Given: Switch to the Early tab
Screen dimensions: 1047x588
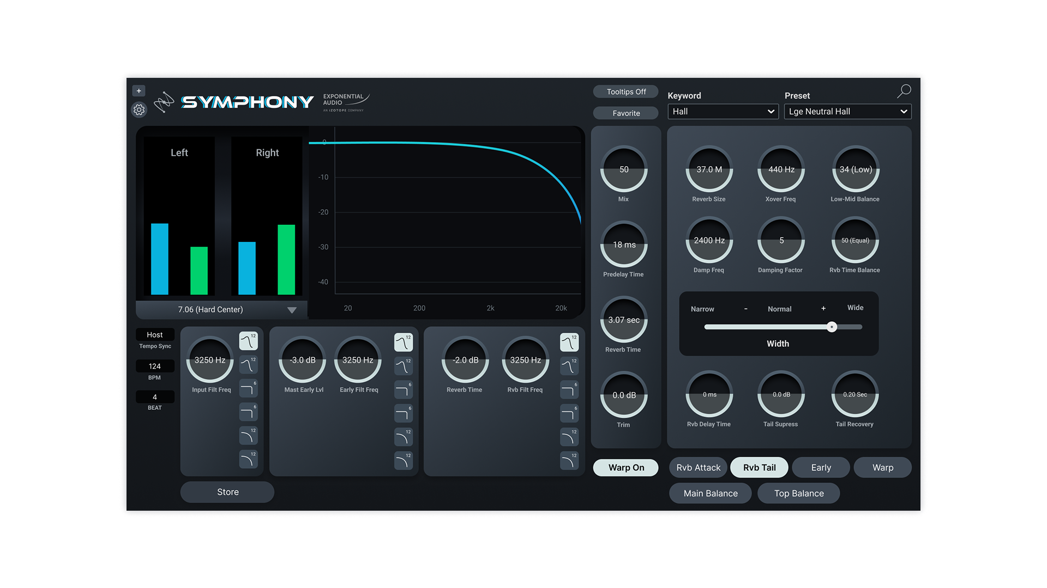Looking at the screenshot, I should [x=821, y=468].
